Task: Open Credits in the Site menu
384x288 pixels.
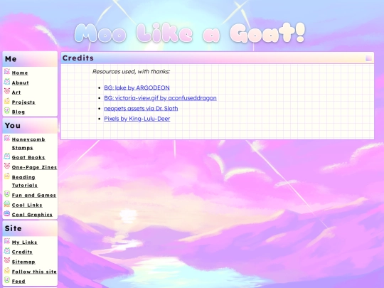Action: pos(22,252)
